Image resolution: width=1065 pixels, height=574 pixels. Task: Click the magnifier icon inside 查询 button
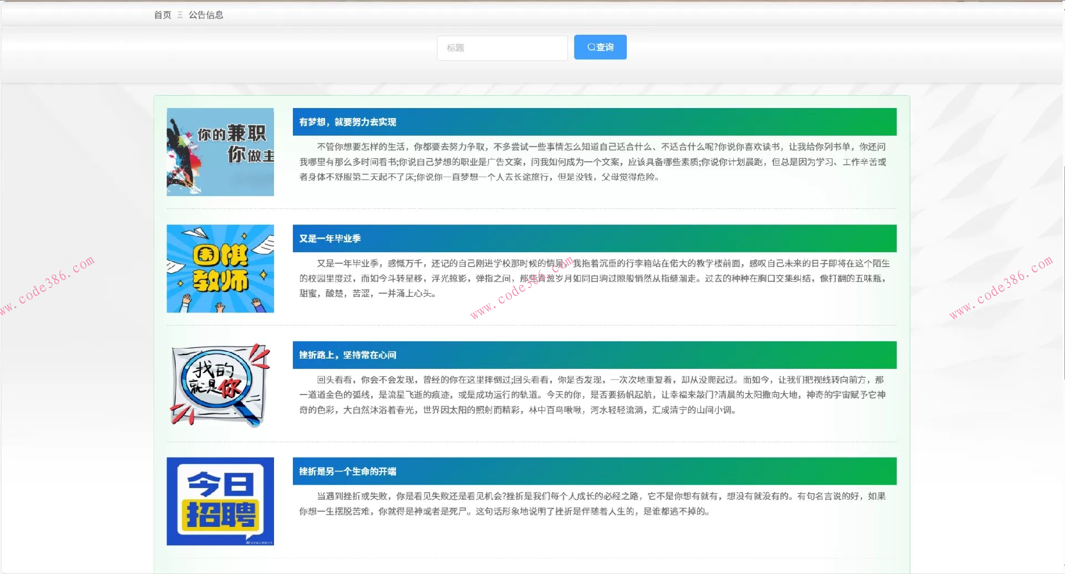click(x=591, y=47)
